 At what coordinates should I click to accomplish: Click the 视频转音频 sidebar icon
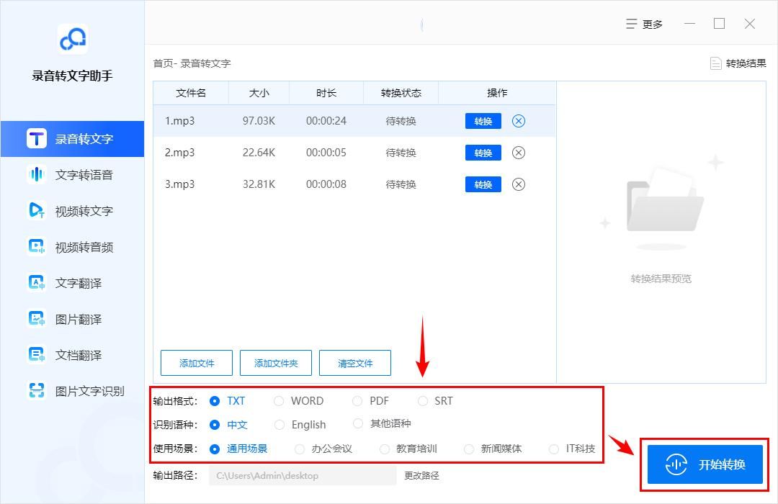[37, 246]
